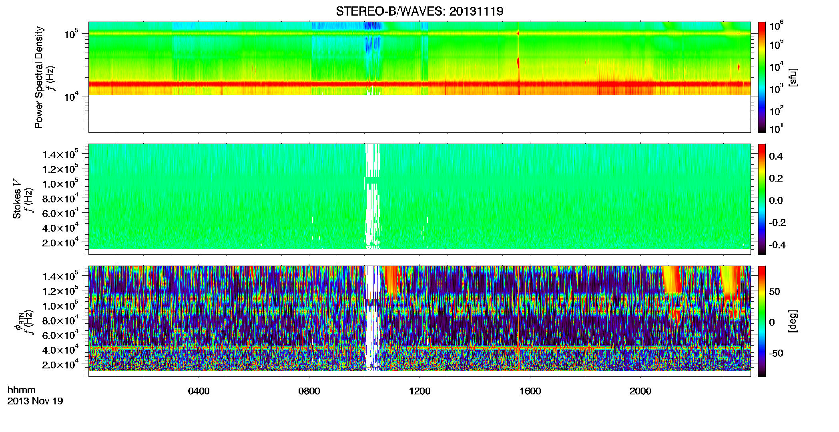The width and height of the screenshot is (839, 432).
Task: Click the -0.4 value on Stokes color scale
Action: pyautogui.click(x=777, y=245)
